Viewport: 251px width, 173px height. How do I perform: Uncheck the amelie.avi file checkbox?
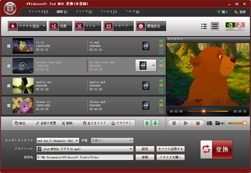(x=9, y=86)
